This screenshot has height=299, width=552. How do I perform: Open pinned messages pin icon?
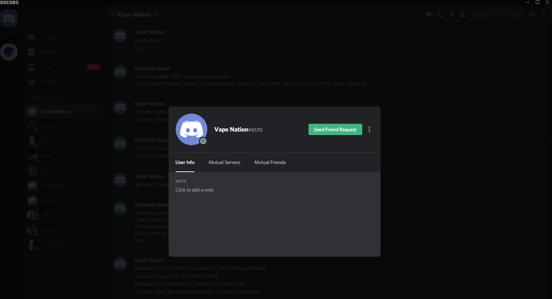point(452,14)
